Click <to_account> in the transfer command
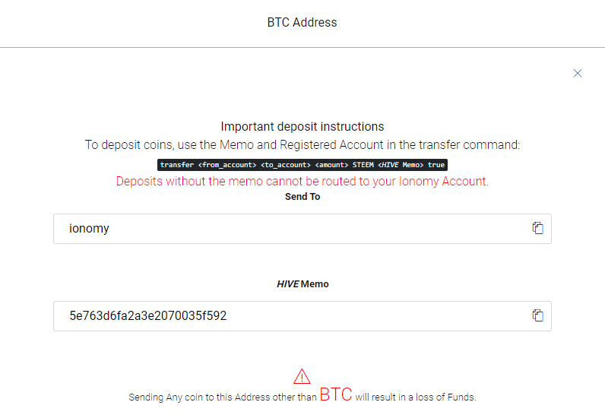The width and height of the screenshot is (605, 418). pyautogui.click(x=286, y=165)
